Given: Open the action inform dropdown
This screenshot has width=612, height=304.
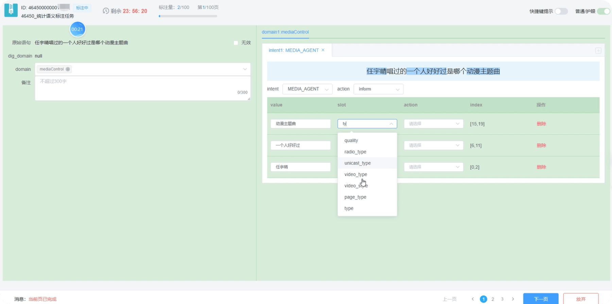Looking at the screenshot, I should pos(378,89).
